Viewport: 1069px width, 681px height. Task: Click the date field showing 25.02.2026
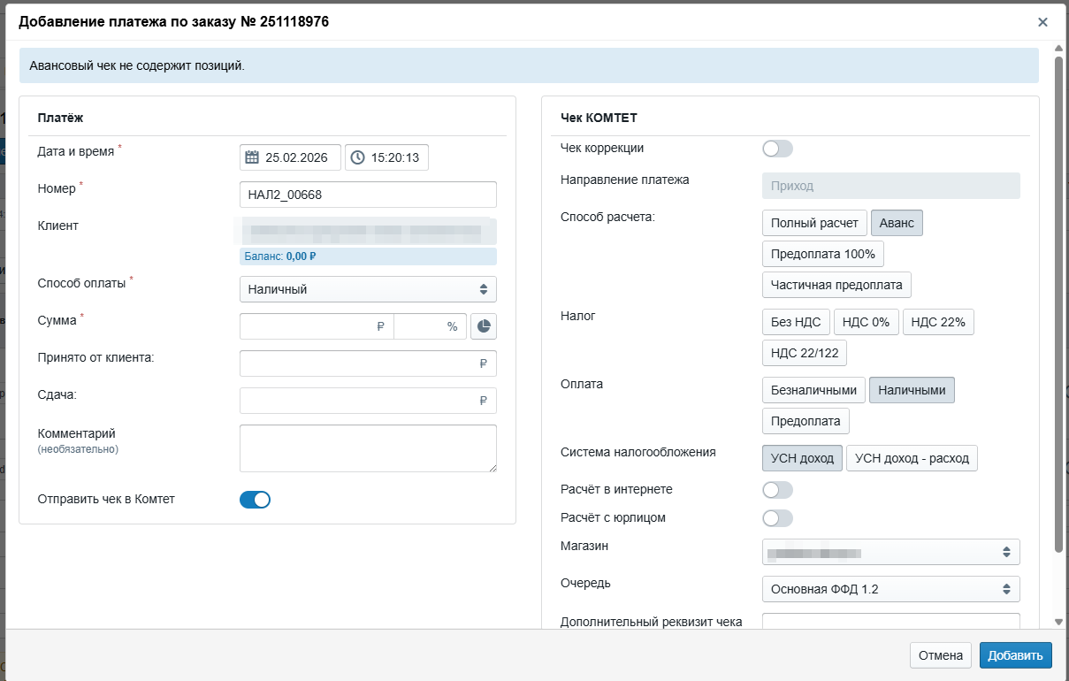point(290,157)
